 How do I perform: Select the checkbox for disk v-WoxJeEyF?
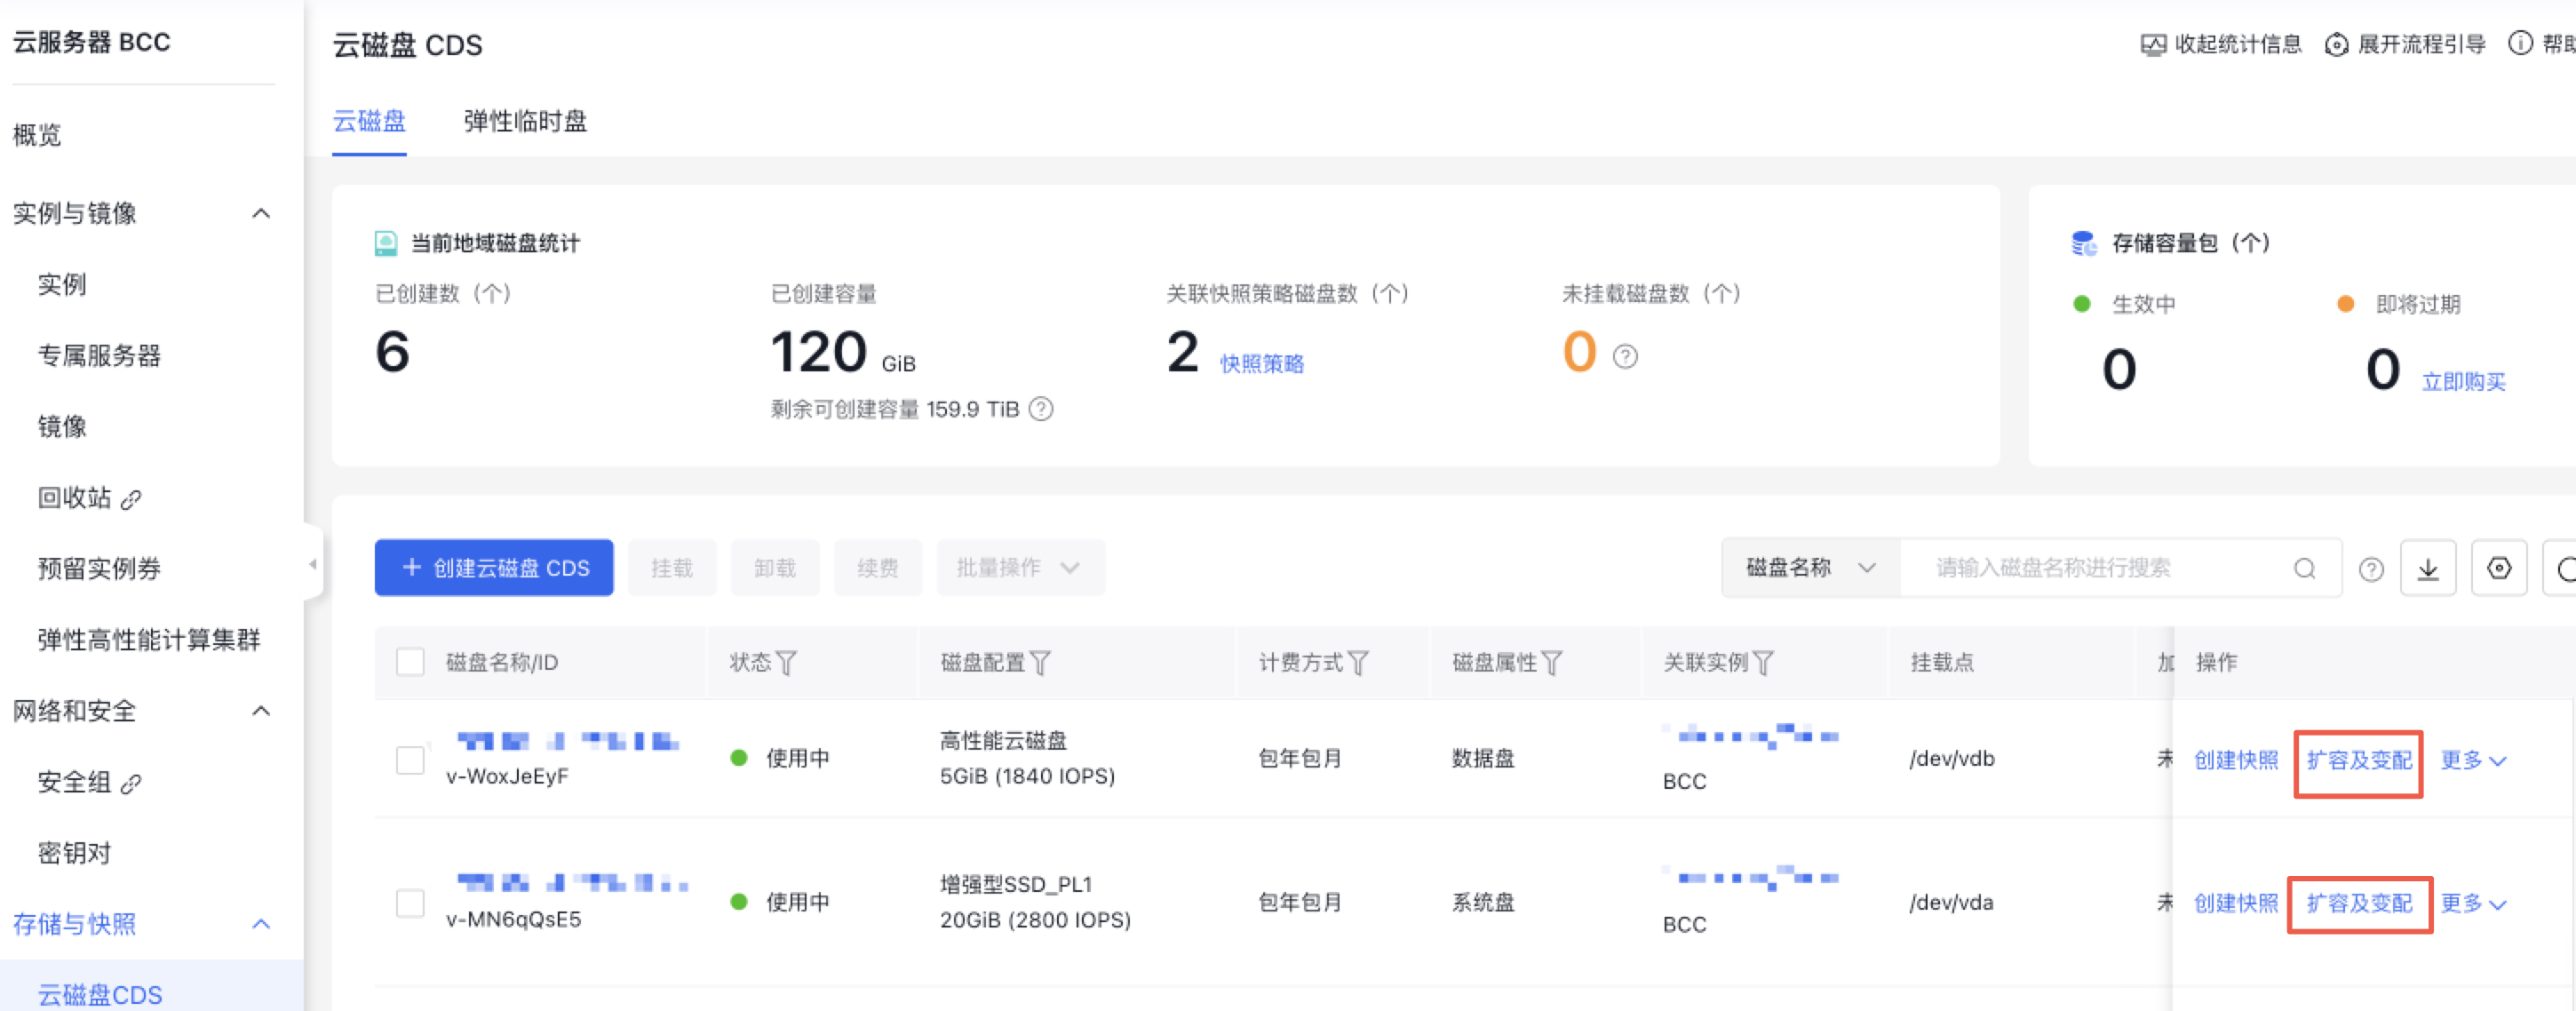[x=410, y=760]
